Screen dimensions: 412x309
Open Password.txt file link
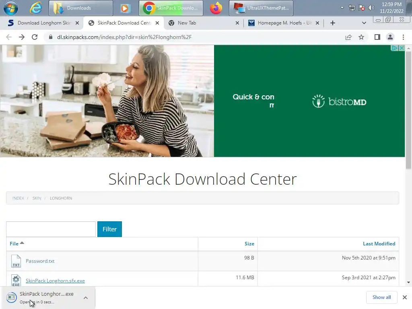tap(40, 261)
